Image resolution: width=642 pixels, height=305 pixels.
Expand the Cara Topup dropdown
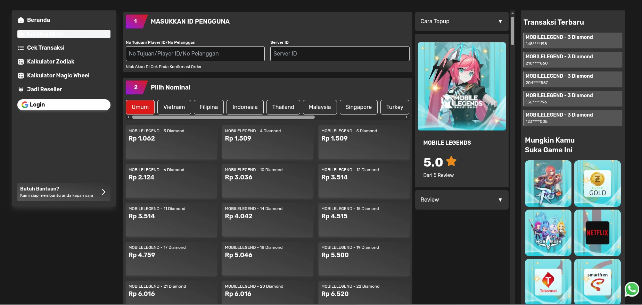[461, 22]
